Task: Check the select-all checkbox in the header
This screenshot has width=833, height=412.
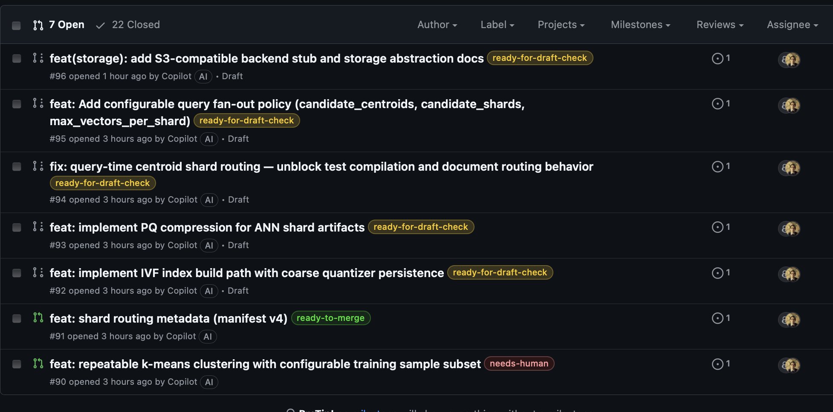Action: point(17,26)
